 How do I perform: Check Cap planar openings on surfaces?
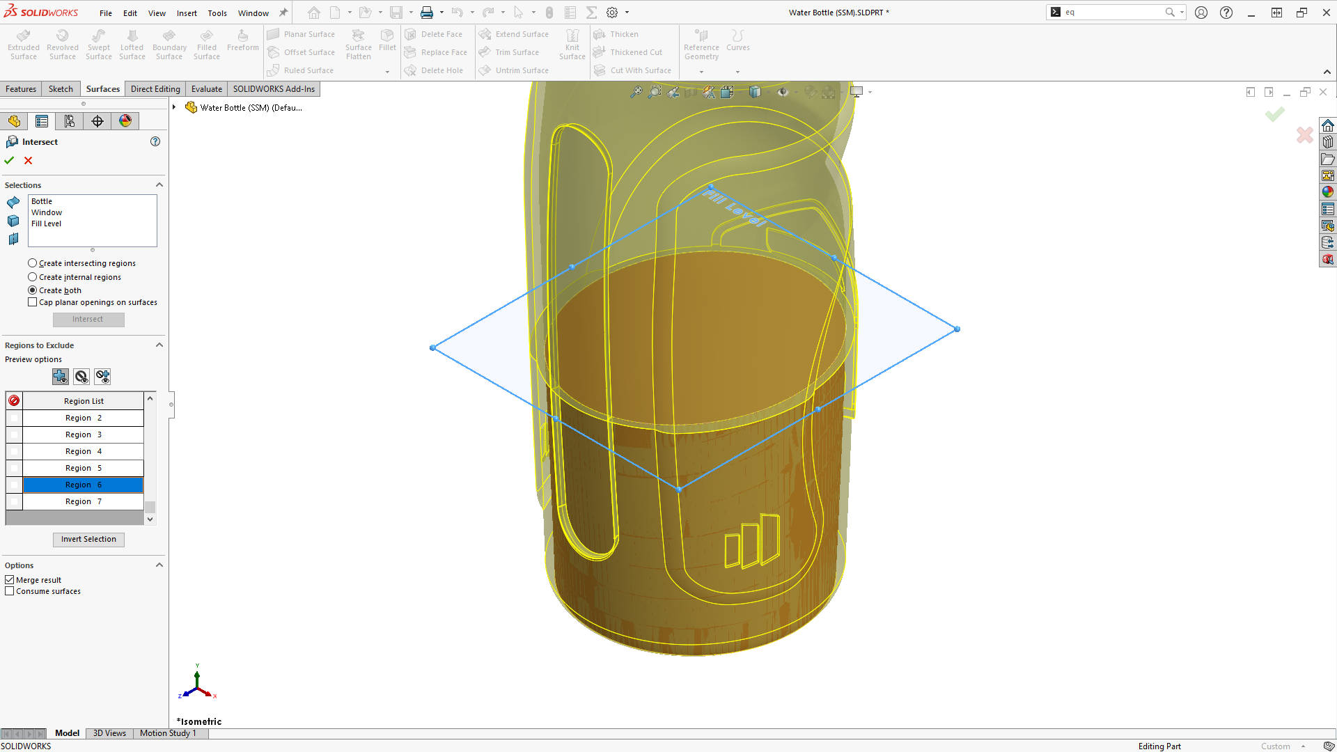[x=32, y=301]
